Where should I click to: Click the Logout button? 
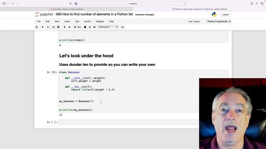[x=225, y=14]
